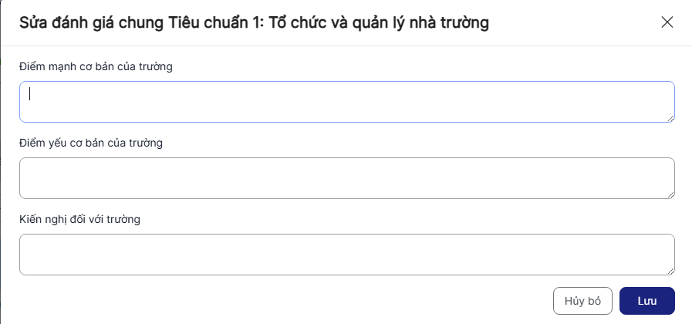Grab the resize handle of Điểm yếu text area
This screenshot has height=324, width=692.
(670, 194)
